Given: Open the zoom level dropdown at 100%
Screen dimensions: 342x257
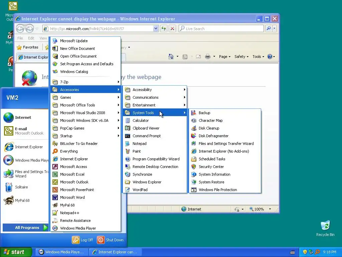Looking at the screenshot, I should (270, 209).
